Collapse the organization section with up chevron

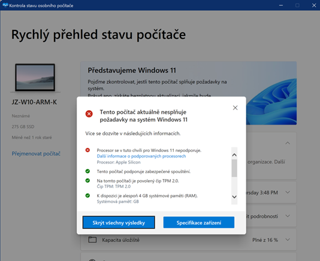(288, 143)
